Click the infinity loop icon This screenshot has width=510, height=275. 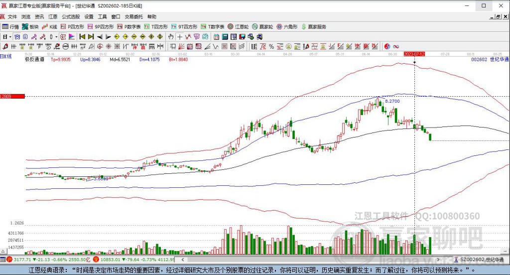tap(396, 46)
